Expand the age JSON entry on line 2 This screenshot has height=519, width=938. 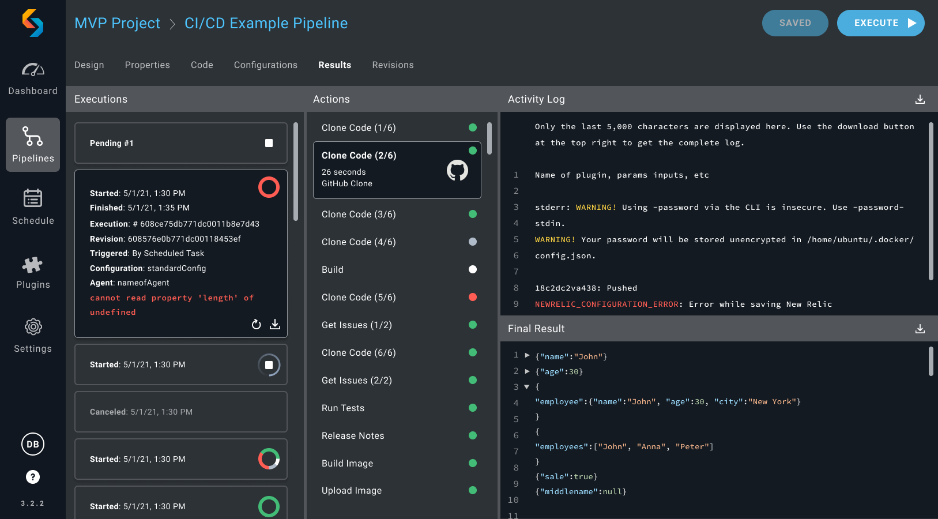click(x=526, y=371)
